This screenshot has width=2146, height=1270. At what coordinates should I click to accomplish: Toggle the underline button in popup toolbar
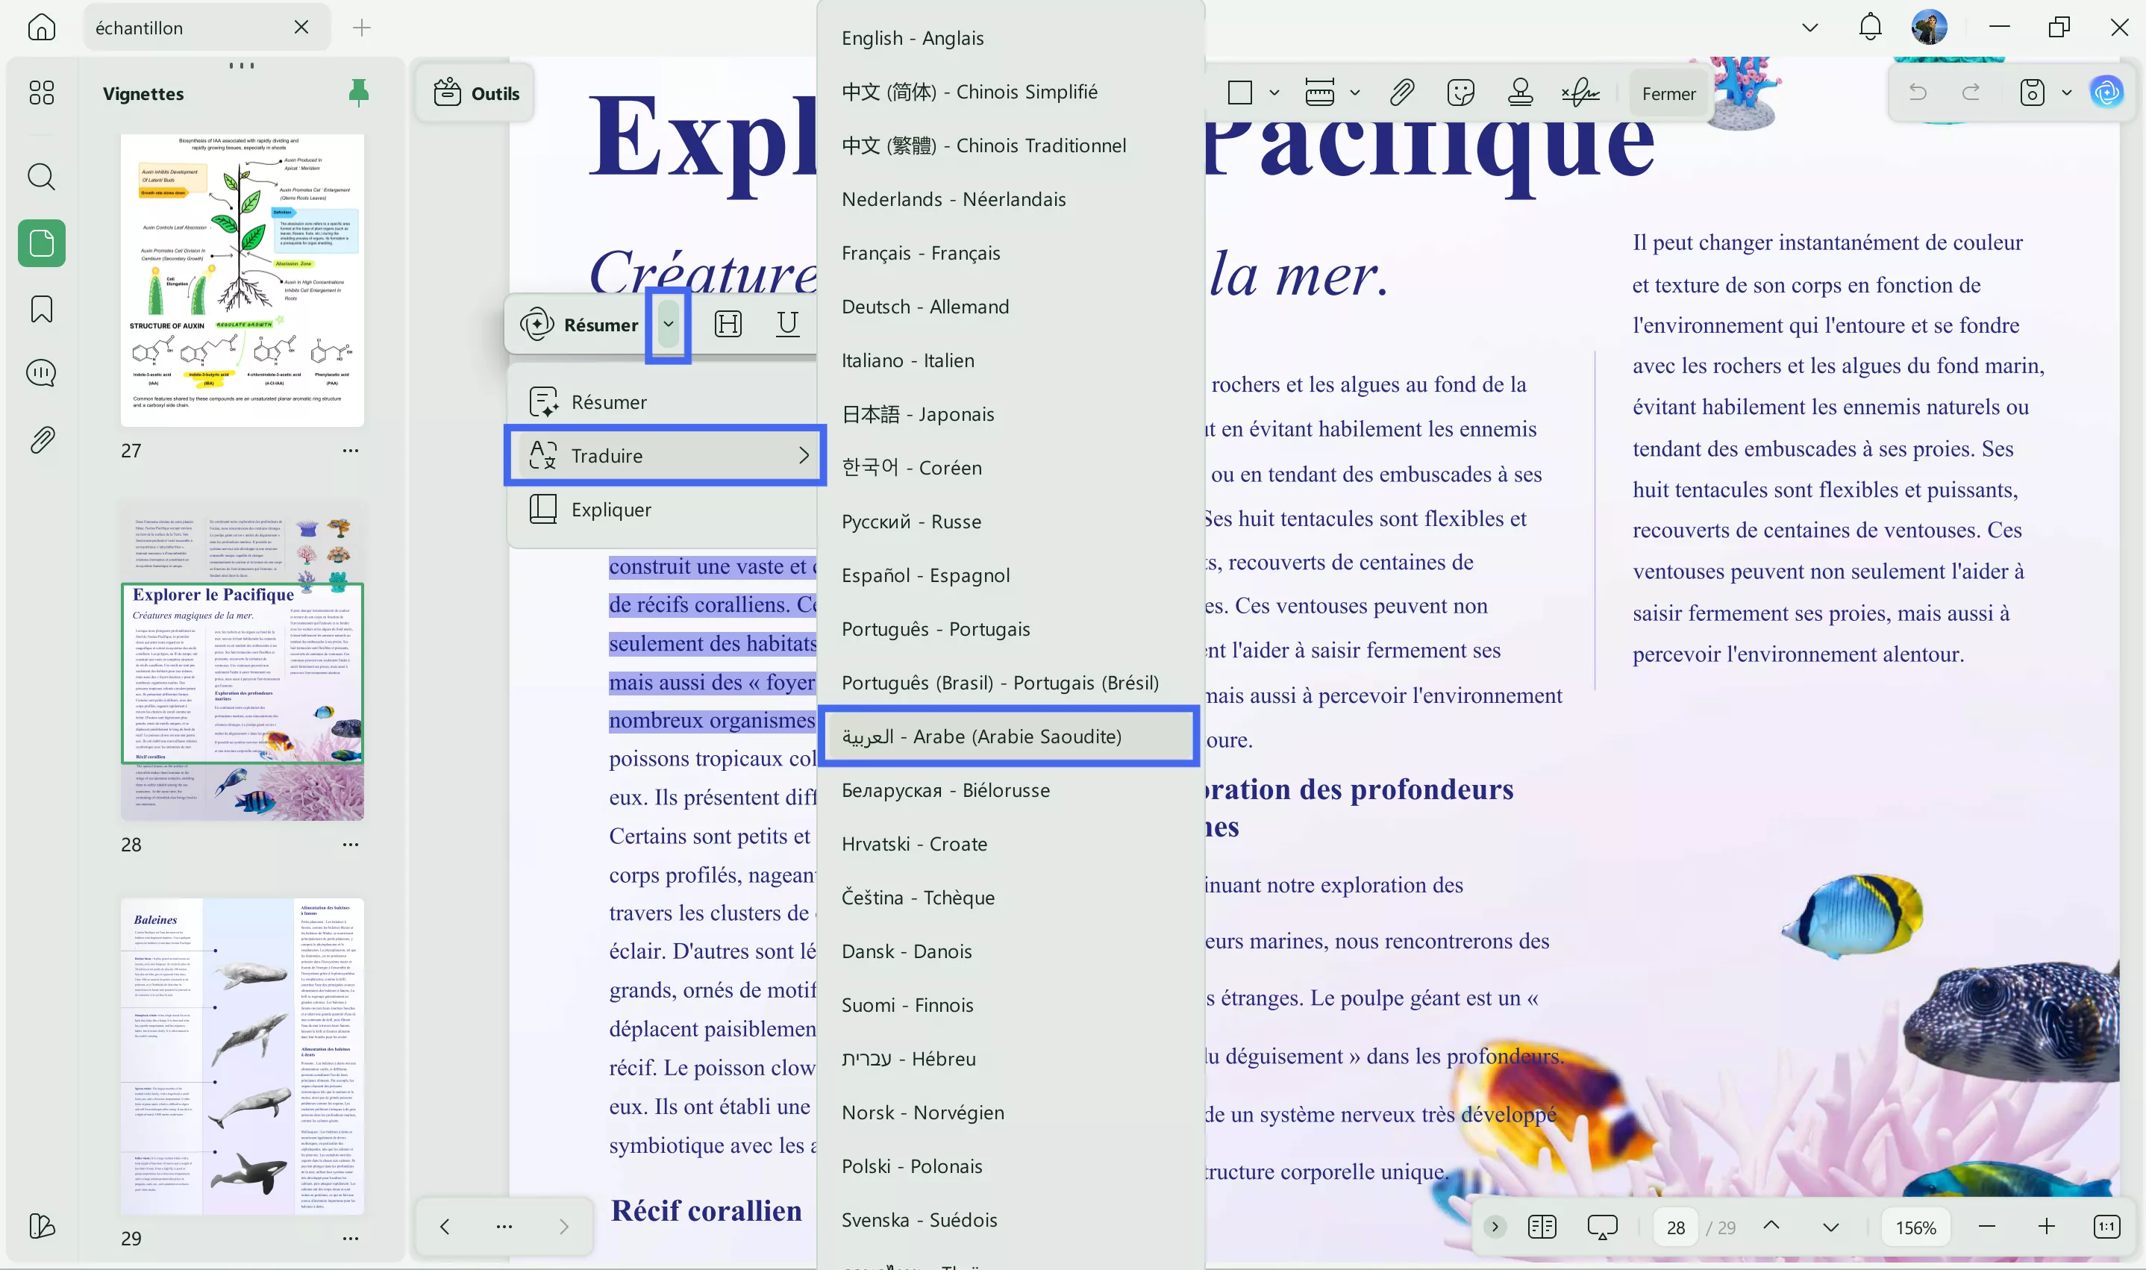click(x=786, y=324)
